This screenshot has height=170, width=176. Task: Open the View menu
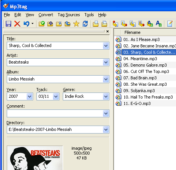click(x=30, y=15)
